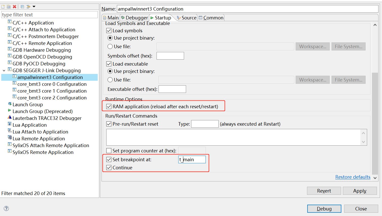This screenshot has height=216, width=382.
Task: Select core_bmt3 core 1 Configuration
Action: tap(52, 91)
